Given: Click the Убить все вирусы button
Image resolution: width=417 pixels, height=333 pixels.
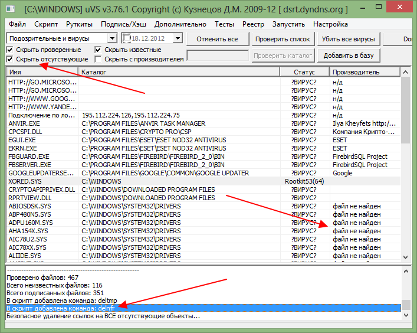Looking at the screenshot, I should point(349,39).
